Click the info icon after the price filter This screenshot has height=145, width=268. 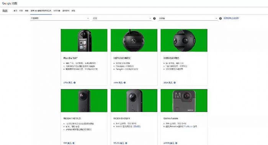tap(154, 18)
